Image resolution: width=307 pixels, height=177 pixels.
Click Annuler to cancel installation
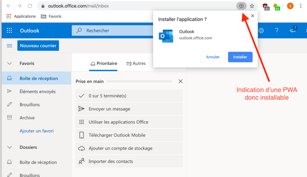click(213, 57)
